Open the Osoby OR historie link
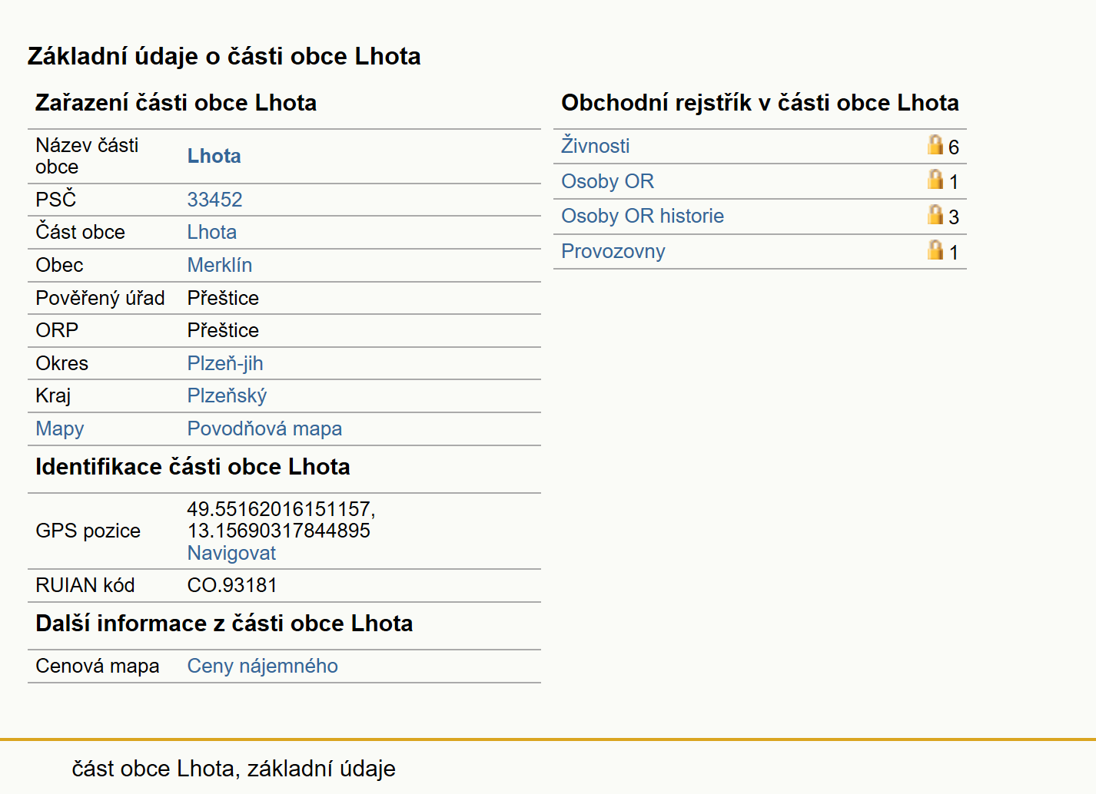The width and height of the screenshot is (1096, 794). click(643, 216)
